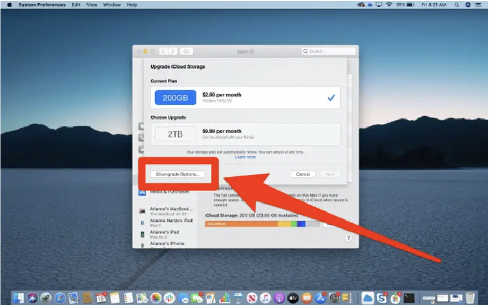Open the Trash in the dock
The height and width of the screenshot is (305, 489).
pyautogui.click(x=470, y=298)
